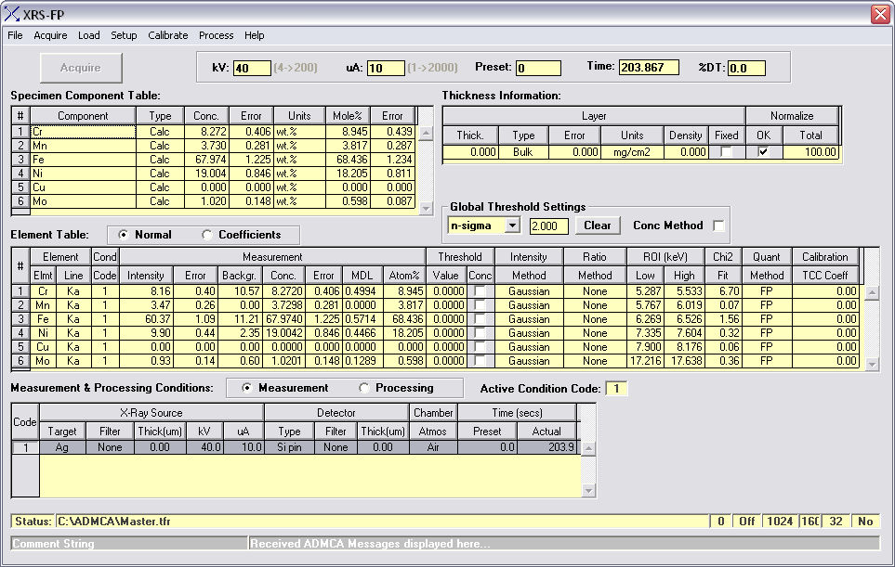Click the Acquire button
The width and height of the screenshot is (895, 567).
click(79, 67)
